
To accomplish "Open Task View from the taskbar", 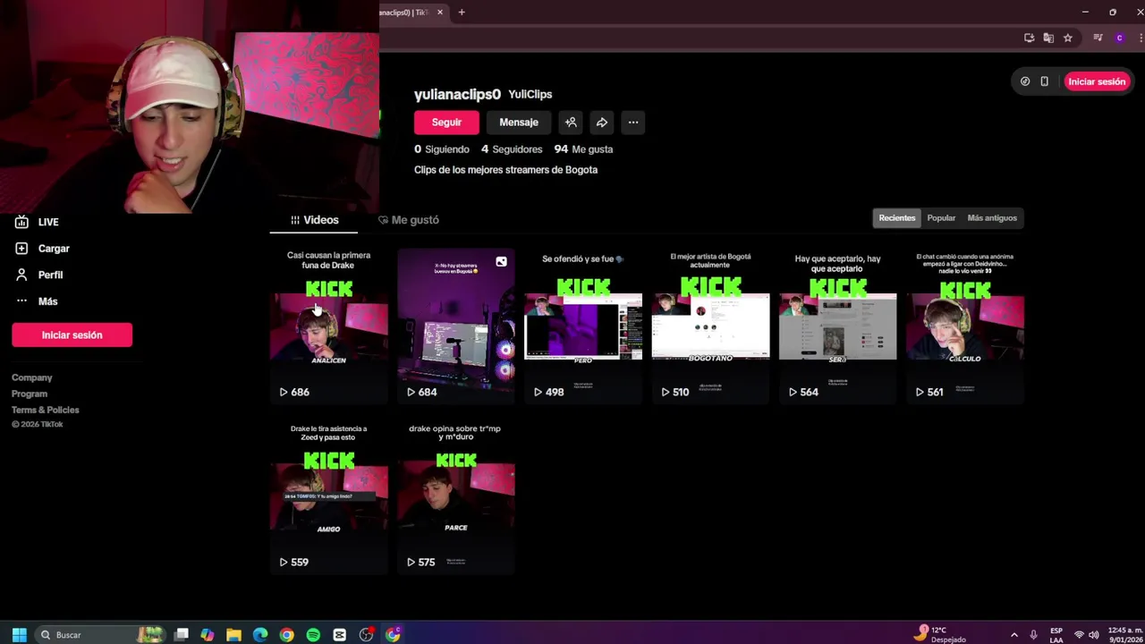I will 182,634.
